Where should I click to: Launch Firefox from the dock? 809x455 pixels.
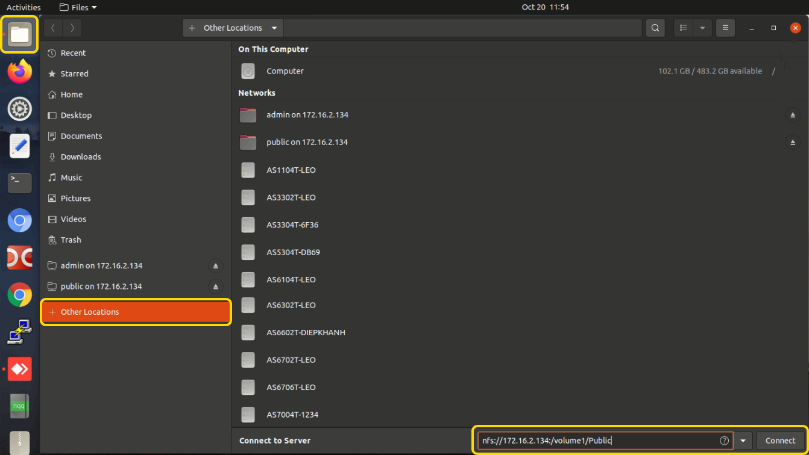(x=19, y=72)
